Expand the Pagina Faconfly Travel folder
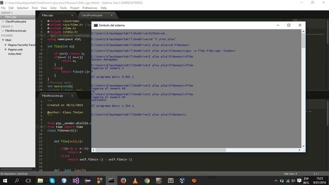Image resolution: width=329 pixels, height=185 pixels. click(x=6, y=45)
